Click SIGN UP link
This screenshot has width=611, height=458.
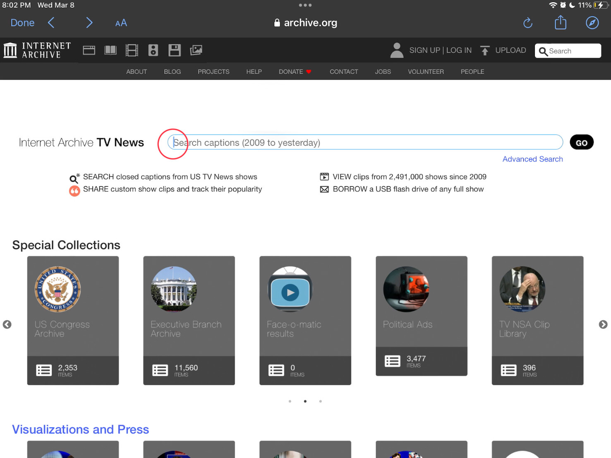(424, 50)
